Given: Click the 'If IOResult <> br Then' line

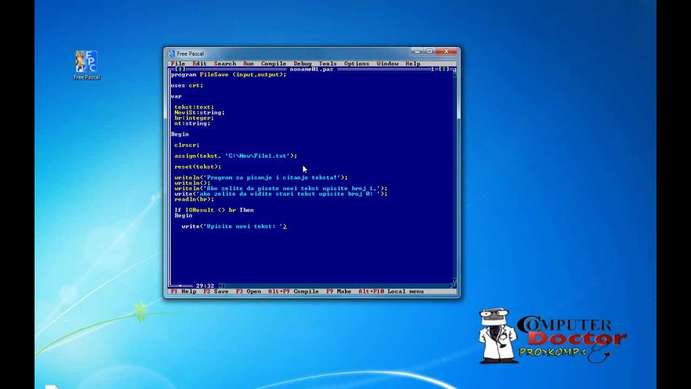Looking at the screenshot, I should 214,210.
